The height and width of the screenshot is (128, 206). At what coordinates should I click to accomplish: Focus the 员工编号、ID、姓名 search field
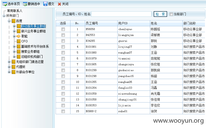[x=121, y=14]
